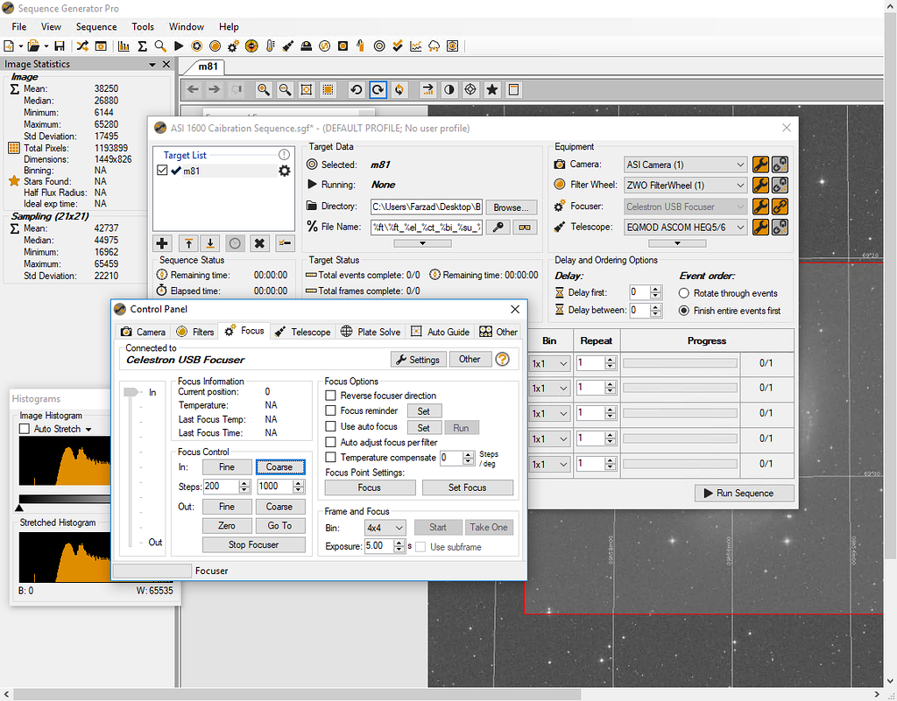The height and width of the screenshot is (701, 897).
Task: Collapse the Image Statistics panel with its chevron
Action: (x=152, y=63)
